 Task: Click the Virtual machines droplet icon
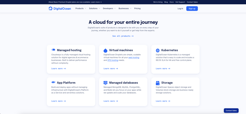point(105,50)
